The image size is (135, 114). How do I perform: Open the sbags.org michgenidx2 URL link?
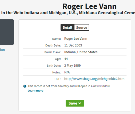point(94,79)
